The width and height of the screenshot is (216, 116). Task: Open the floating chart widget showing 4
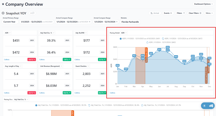point(208,106)
